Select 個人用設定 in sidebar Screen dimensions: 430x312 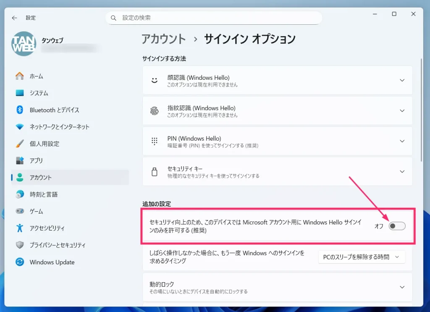point(70,144)
